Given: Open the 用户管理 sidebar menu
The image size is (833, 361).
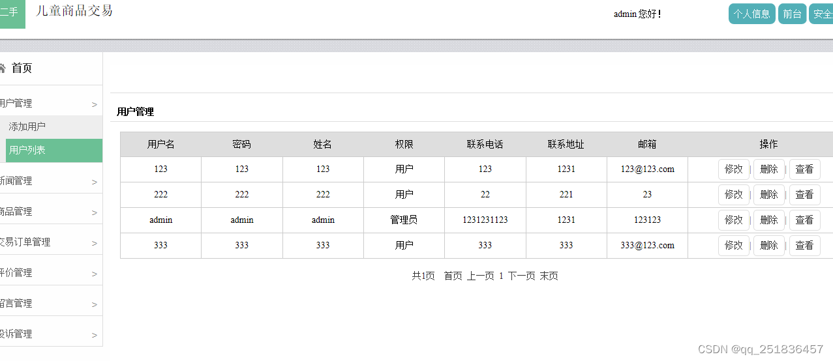Looking at the screenshot, I should [x=51, y=104].
